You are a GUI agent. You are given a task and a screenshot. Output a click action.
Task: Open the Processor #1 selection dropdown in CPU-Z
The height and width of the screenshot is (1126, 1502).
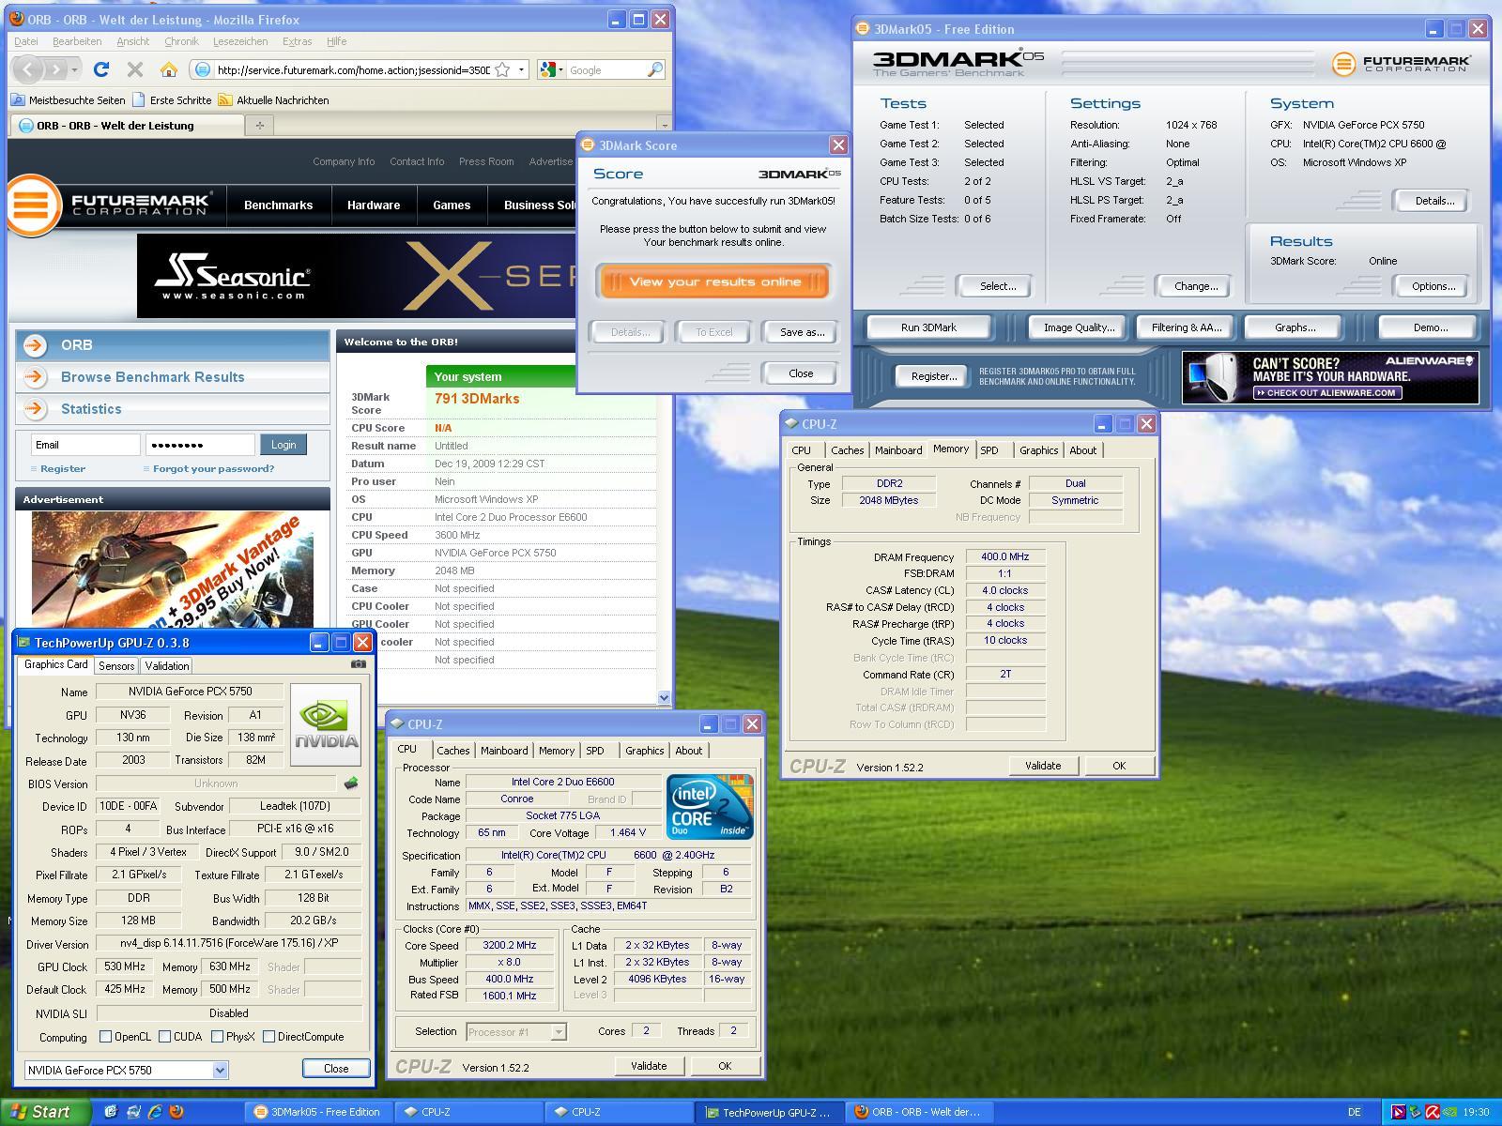click(x=559, y=1031)
